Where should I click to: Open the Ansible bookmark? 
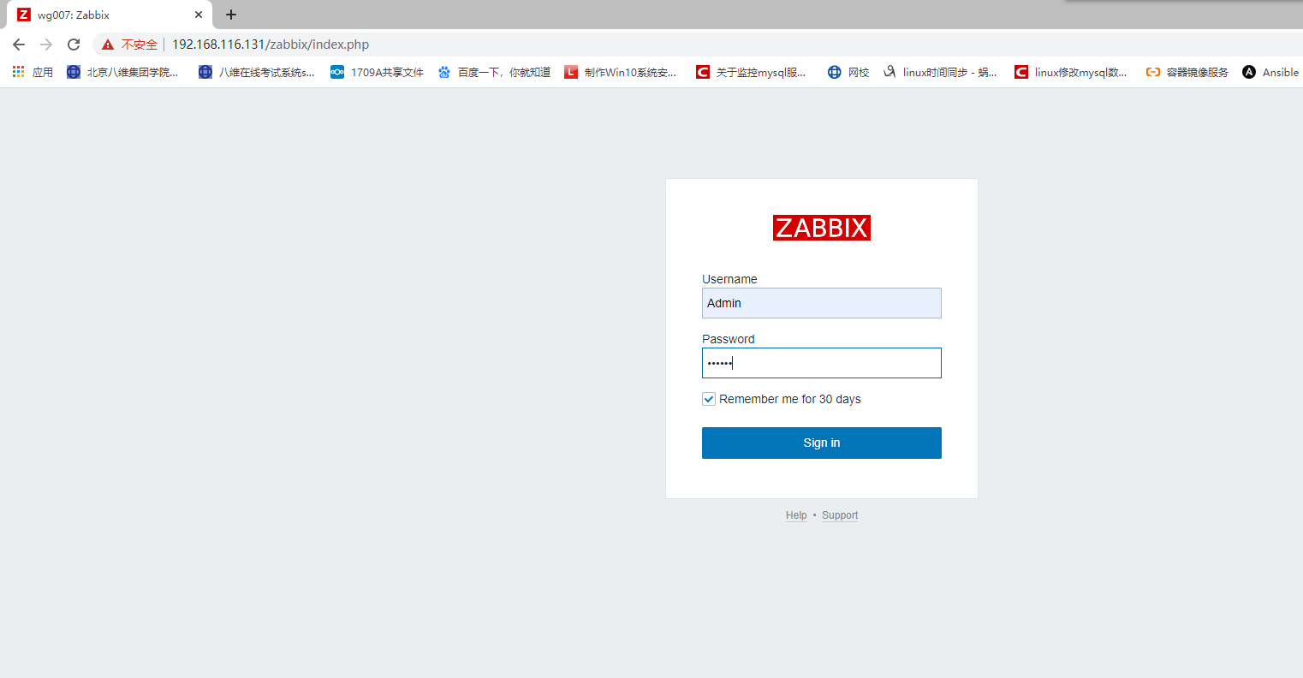coord(1270,73)
